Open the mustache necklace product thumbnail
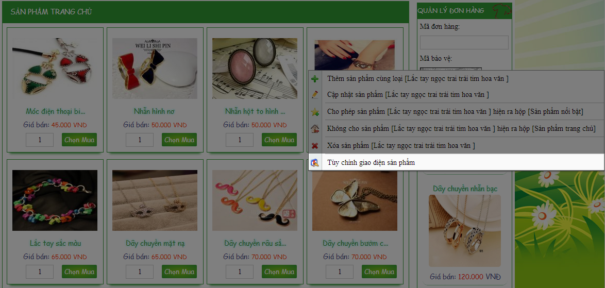 pos(255,200)
